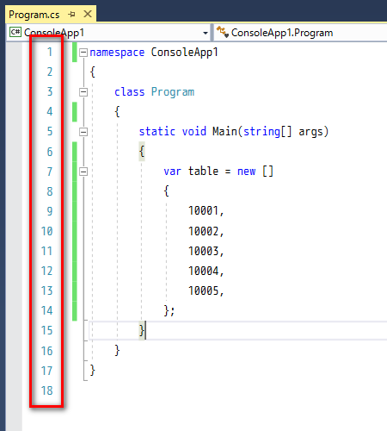
Task: Click the static keyword
Action: pos(157,132)
